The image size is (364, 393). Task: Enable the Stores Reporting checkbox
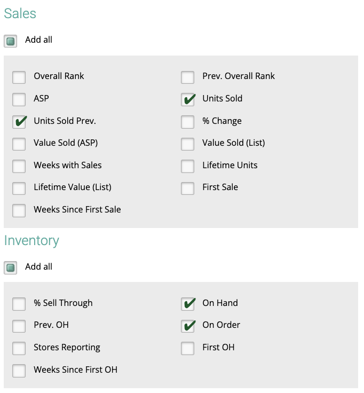pyautogui.click(x=19, y=348)
